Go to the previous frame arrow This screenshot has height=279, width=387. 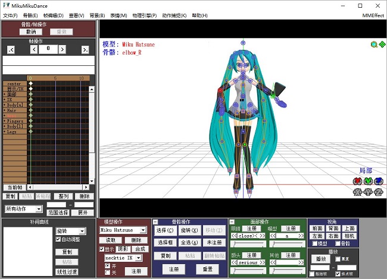coord(34,49)
